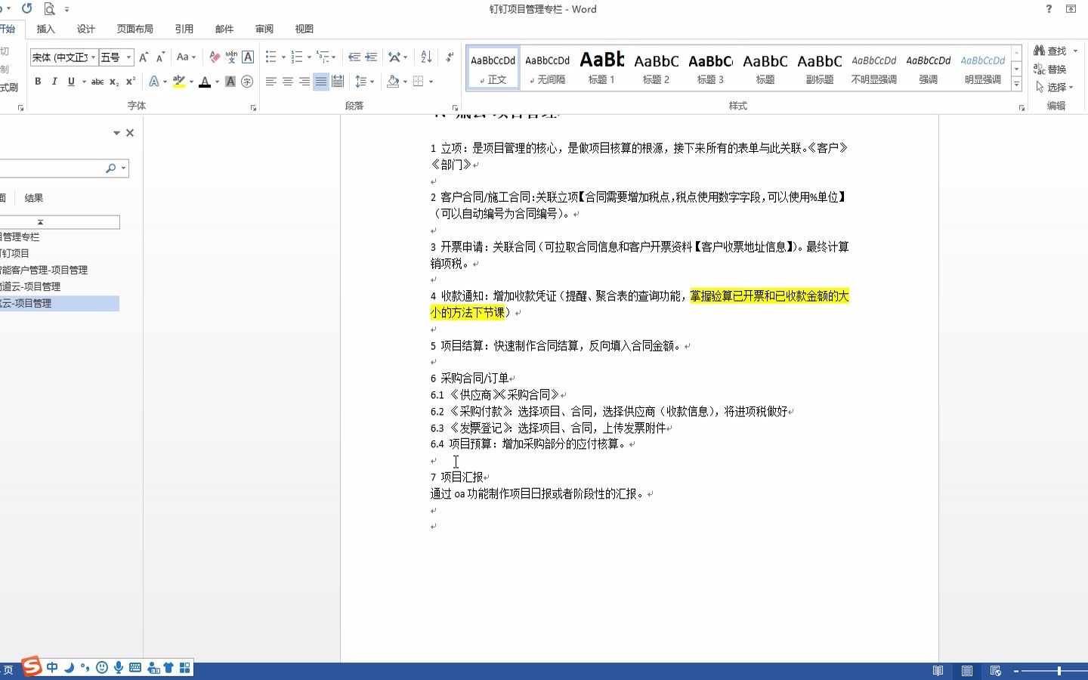Toggle show paragraph marks

tap(450, 57)
